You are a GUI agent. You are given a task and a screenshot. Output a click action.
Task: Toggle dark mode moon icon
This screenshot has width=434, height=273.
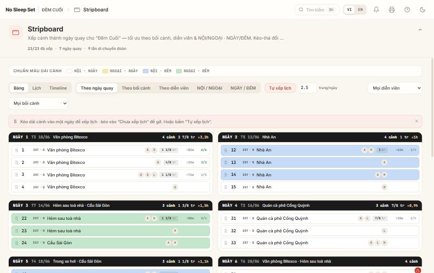tap(423, 10)
